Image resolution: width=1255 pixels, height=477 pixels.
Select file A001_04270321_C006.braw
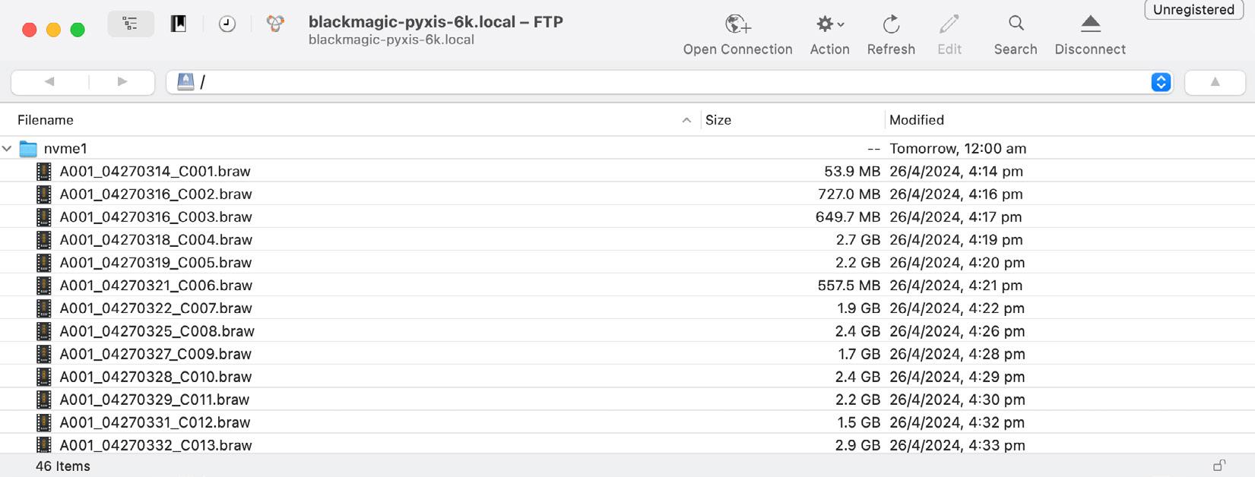[156, 286]
